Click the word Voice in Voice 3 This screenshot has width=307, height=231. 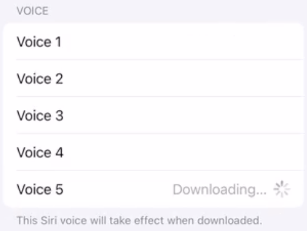[x=34, y=115]
